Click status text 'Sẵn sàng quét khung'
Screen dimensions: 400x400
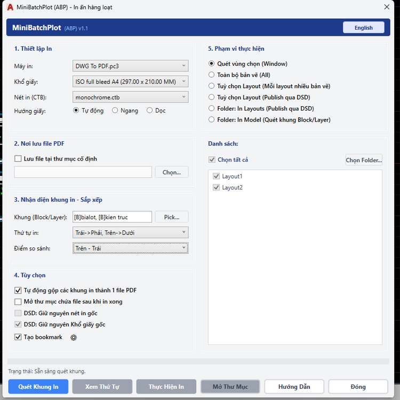pos(60,371)
